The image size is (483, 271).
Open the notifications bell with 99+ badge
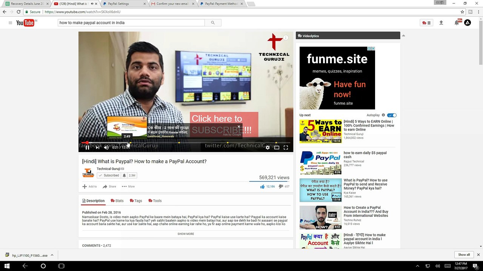tap(457, 23)
